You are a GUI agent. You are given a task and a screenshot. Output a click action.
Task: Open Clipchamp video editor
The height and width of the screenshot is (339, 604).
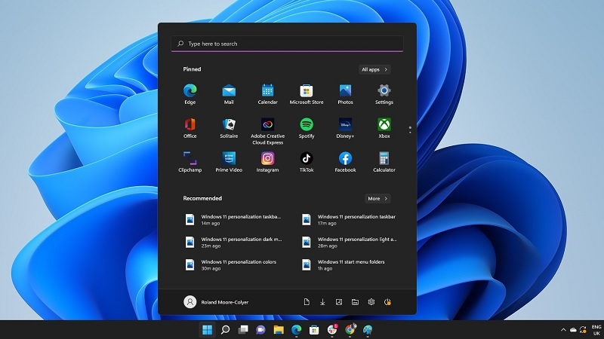pyautogui.click(x=190, y=162)
